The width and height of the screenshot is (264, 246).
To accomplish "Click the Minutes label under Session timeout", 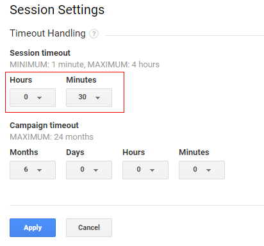I will [81, 80].
